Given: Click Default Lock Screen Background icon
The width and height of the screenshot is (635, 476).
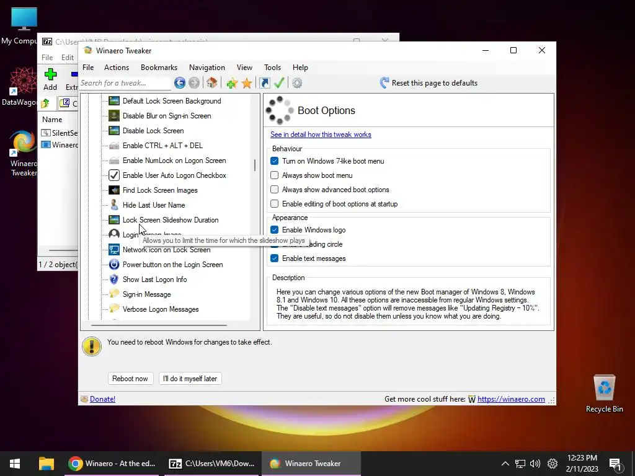Looking at the screenshot, I should pyautogui.click(x=114, y=101).
